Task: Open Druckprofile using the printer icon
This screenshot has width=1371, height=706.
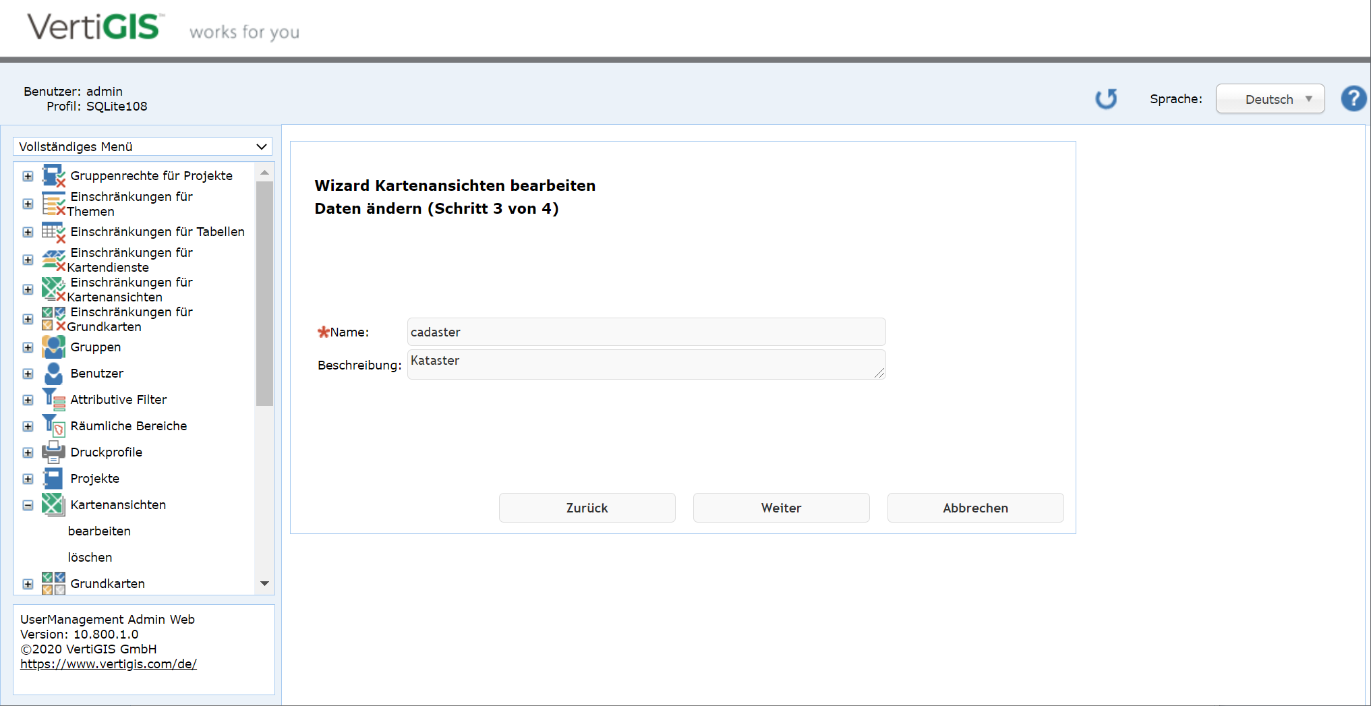Action: click(x=53, y=452)
